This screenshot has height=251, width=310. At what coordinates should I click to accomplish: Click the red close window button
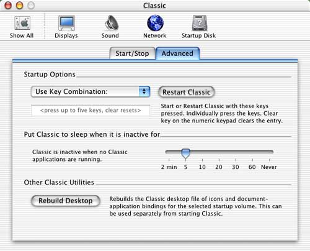coord(8,6)
